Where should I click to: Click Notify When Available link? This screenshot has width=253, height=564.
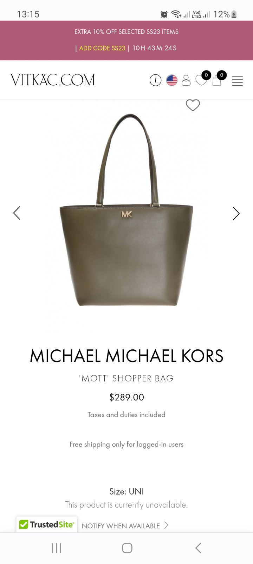coord(121,526)
